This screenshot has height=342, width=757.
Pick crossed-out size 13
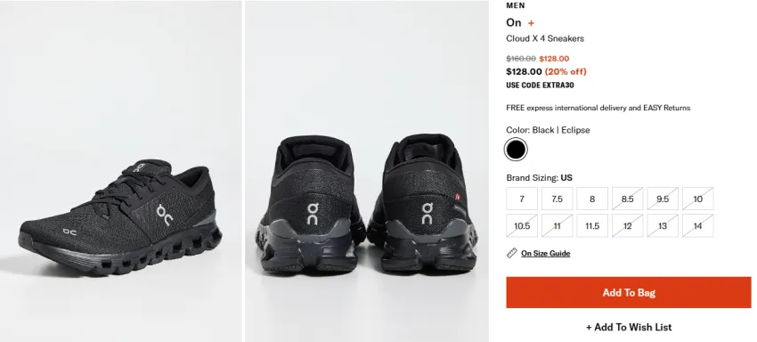tap(663, 226)
